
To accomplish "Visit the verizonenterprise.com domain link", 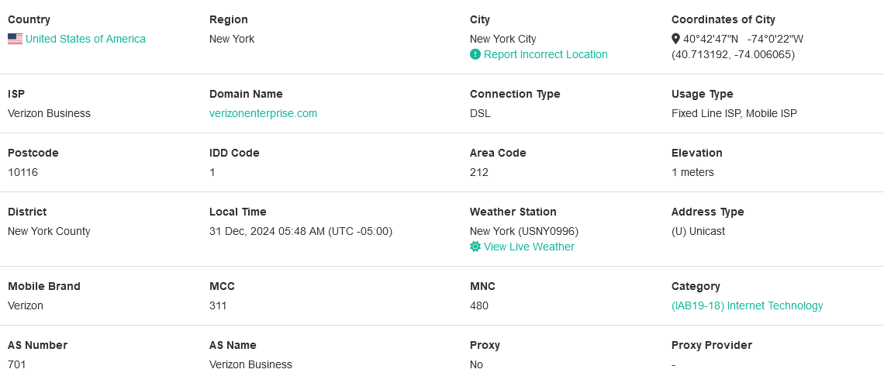I will (263, 113).
